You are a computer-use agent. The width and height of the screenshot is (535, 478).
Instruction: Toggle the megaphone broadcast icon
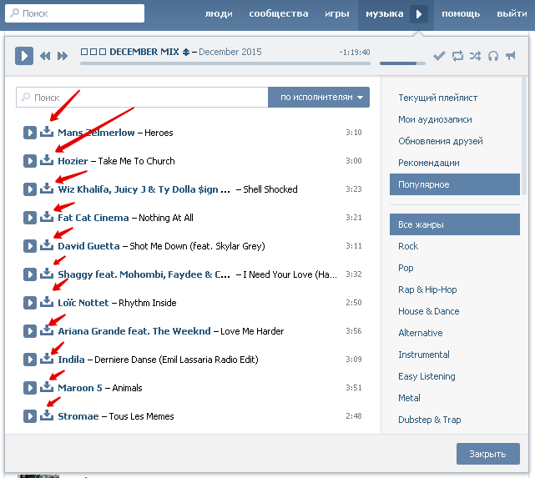[x=511, y=56]
